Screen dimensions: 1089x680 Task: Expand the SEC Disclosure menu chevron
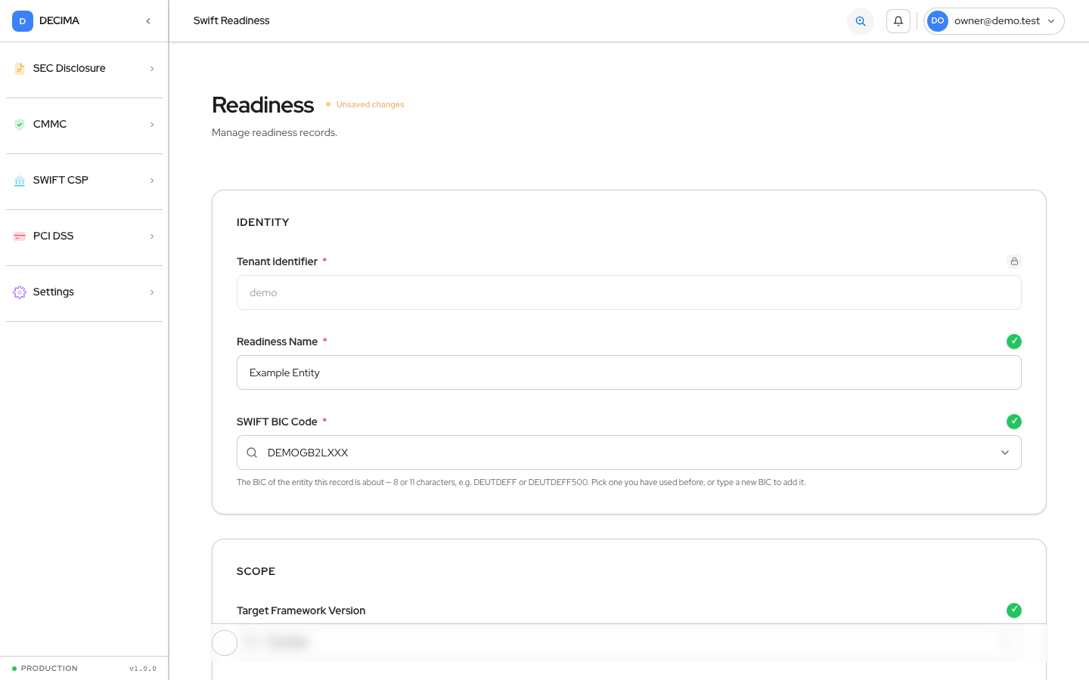tap(152, 69)
